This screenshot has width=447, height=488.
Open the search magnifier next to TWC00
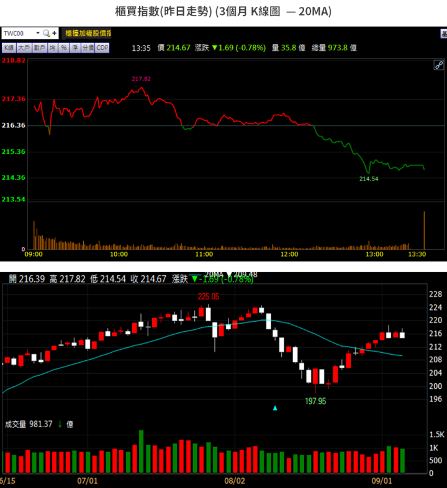(x=47, y=33)
